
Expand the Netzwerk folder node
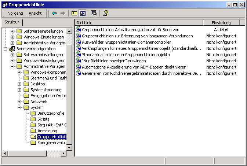coord(19,102)
